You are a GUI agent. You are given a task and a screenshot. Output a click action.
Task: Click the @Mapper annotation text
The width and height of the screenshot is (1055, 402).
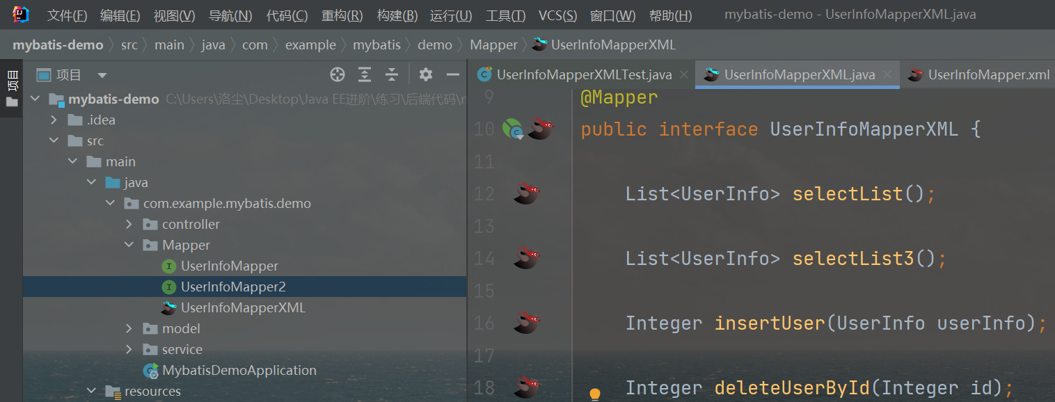tap(619, 98)
